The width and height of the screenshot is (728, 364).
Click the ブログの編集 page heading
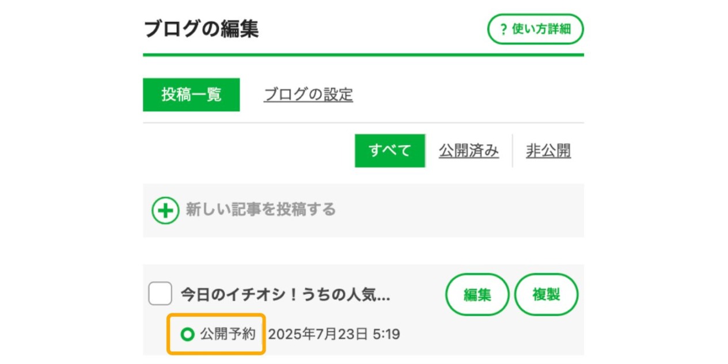pyautogui.click(x=201, y=29)
